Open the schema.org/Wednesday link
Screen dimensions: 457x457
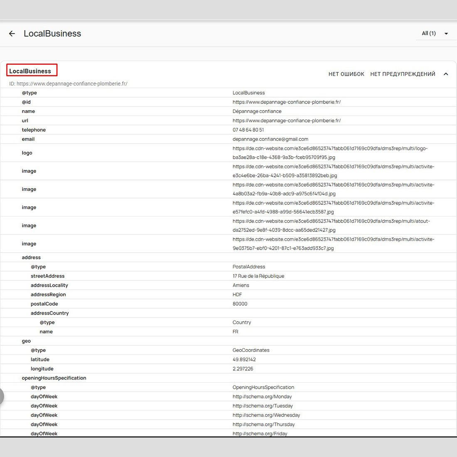pyautogui.click(x=266, y=415)
